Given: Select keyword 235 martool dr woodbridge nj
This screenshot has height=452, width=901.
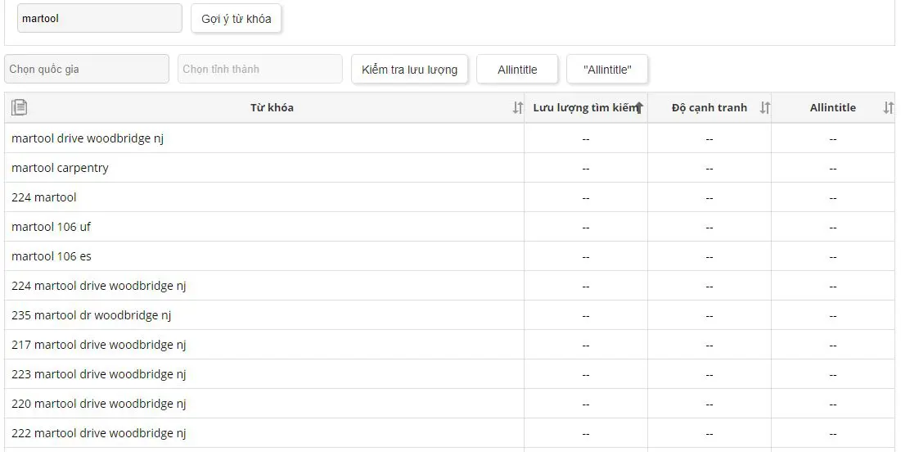Looking at the screenshot, I should (92, 315).
